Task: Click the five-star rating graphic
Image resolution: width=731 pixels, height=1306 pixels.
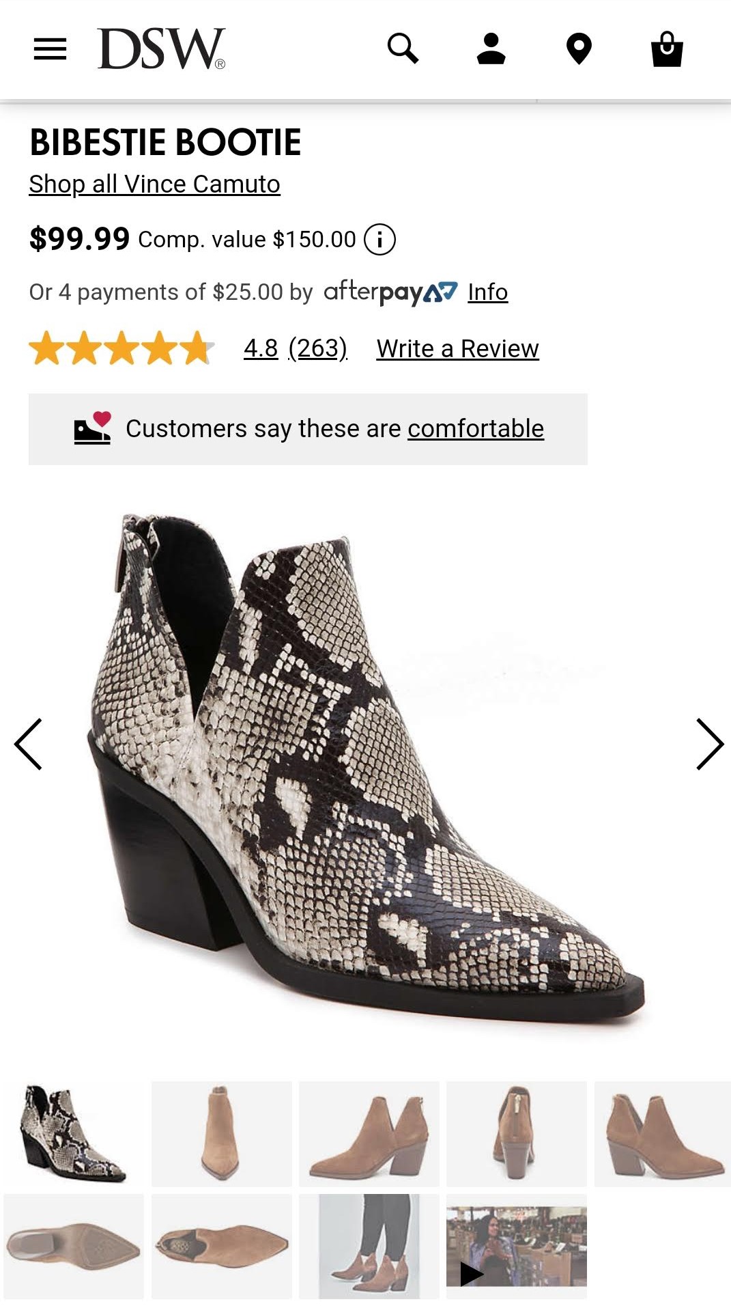Action: [121, 349]
